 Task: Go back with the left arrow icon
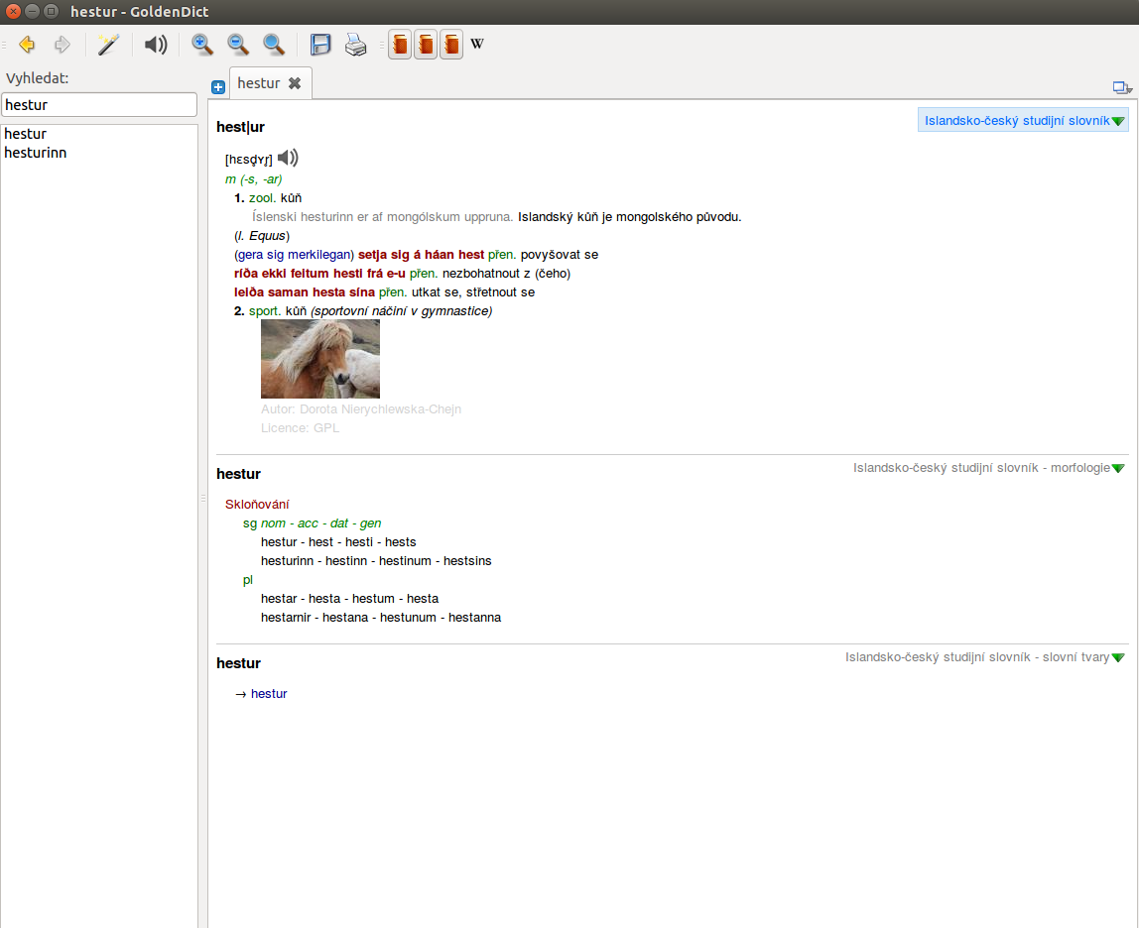pyautogui.click(x=27, y=45)
